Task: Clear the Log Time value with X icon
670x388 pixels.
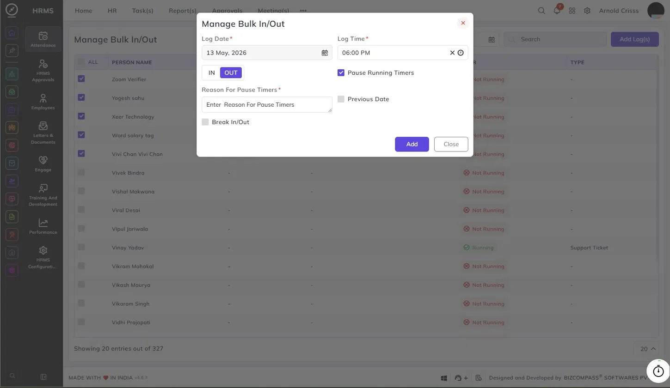Action: click(x=452, y=53)
